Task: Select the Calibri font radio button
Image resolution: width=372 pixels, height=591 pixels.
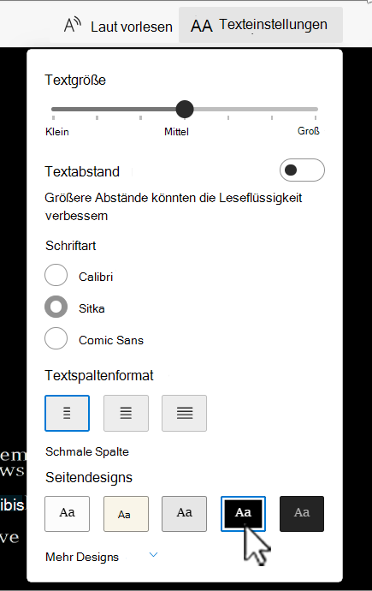Action: point(56,275)
